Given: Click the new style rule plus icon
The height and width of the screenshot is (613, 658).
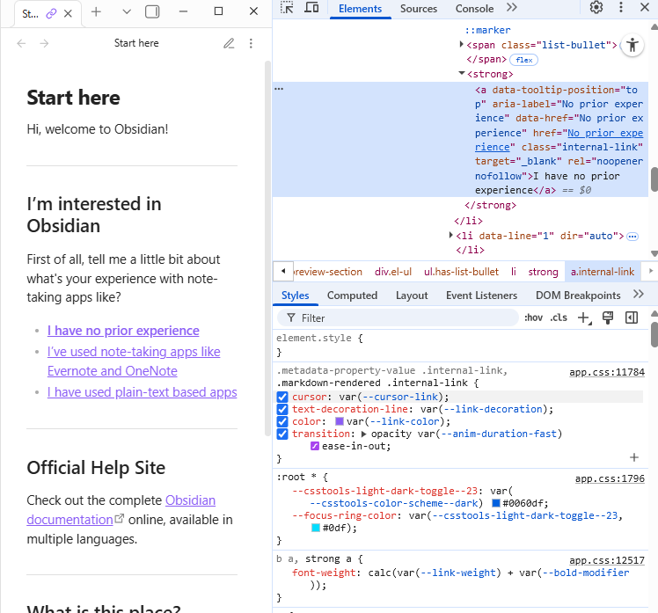Looking at the screenshot, I should point(583,318).
